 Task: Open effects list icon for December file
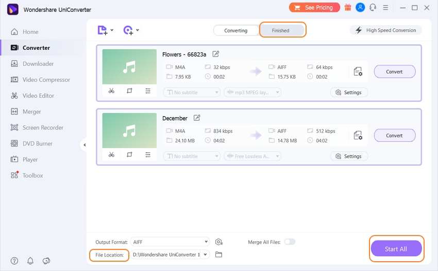pyautogui.click(x=148, y=154)
